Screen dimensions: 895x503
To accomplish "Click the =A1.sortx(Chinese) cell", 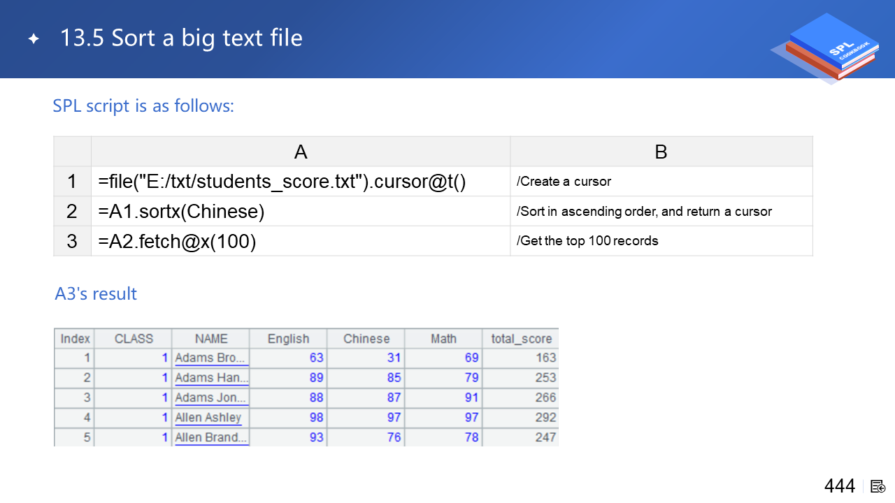I will [x=301, y=211].
